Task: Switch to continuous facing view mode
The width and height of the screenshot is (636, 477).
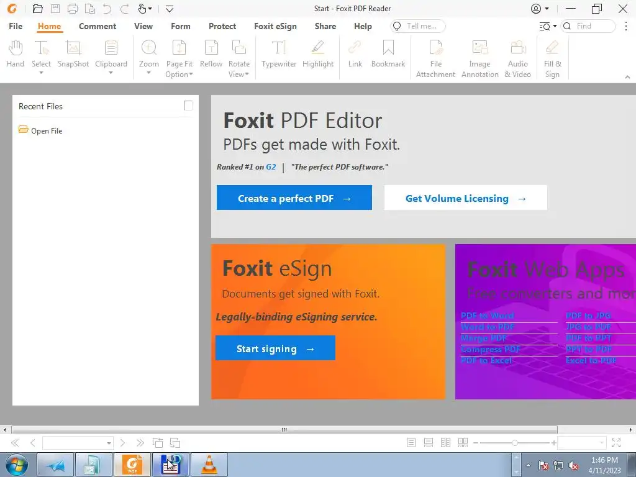Action: pos(463,442)
